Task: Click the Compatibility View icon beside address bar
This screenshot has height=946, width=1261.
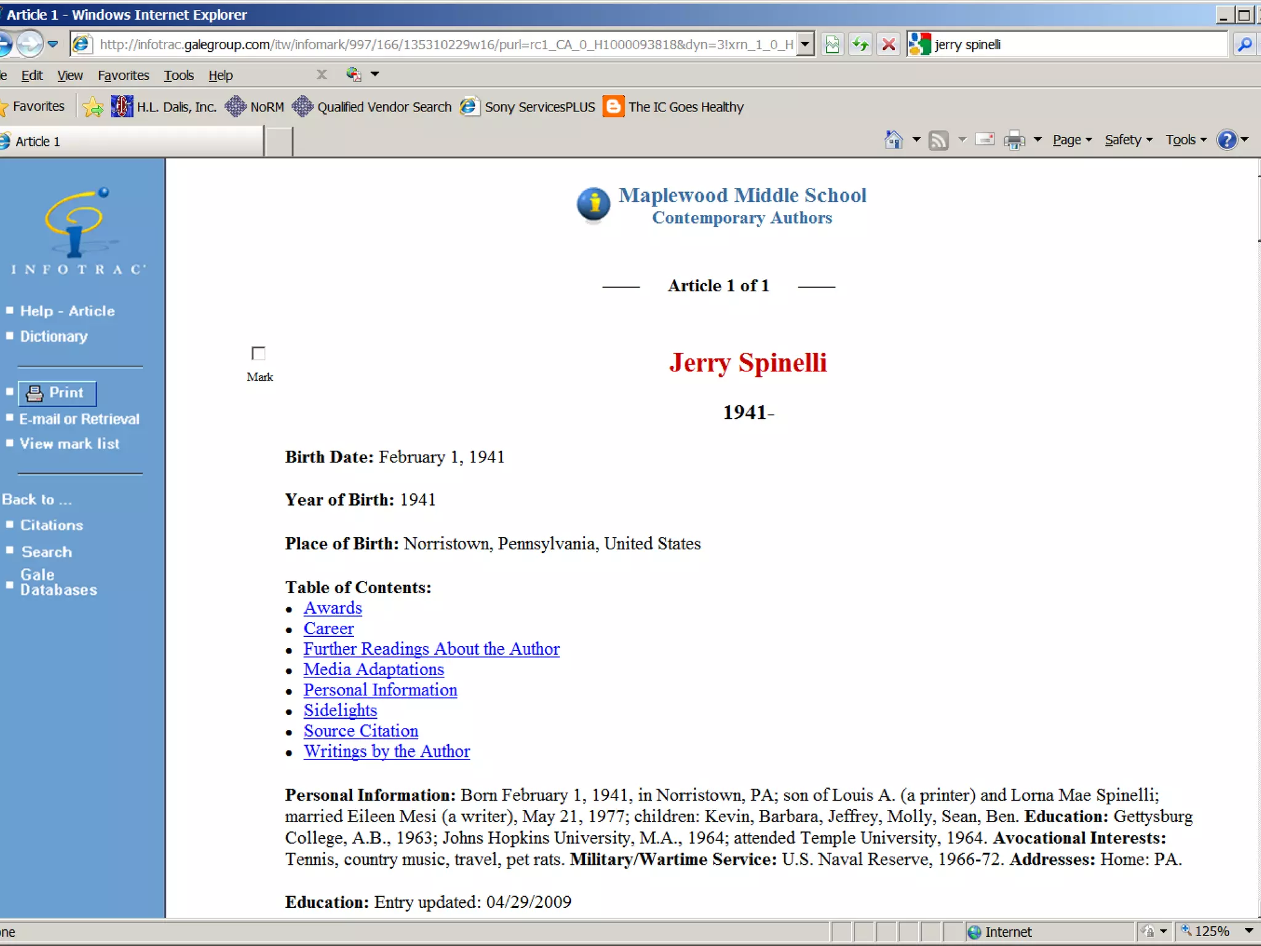Action: click(832, 44)
